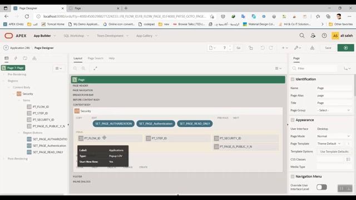Viewport: 356px width, 200px height.
Task: Switch to the second browser tab Page
Action: pos(94,8)
